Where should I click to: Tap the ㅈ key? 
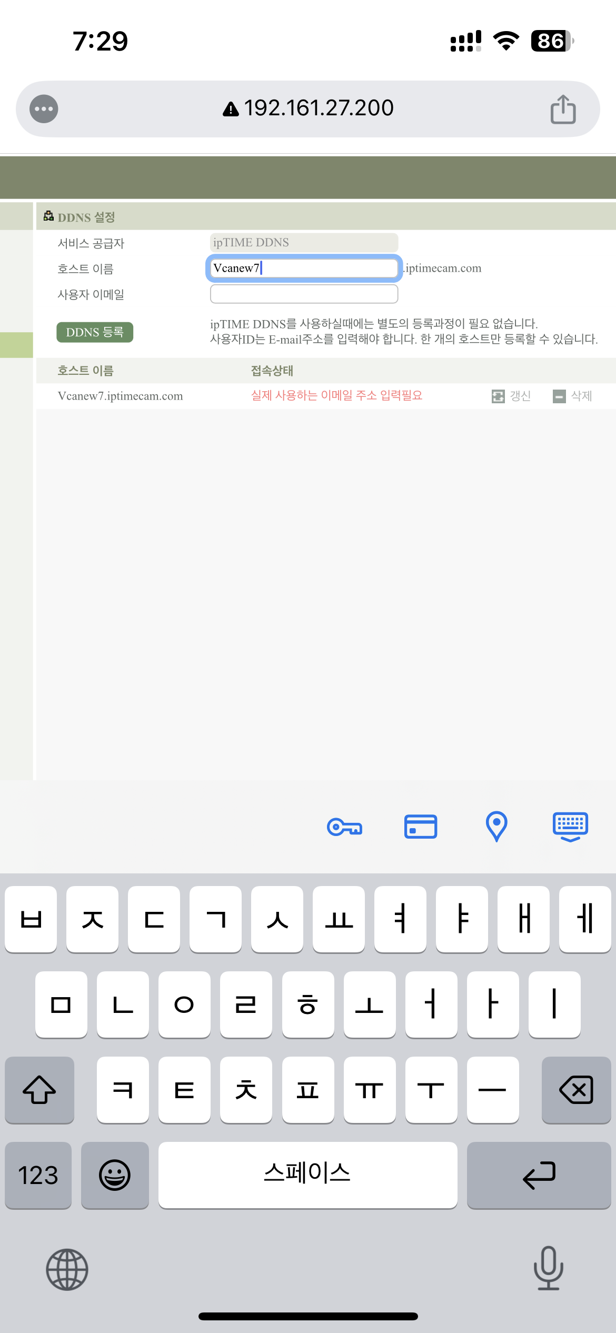92,919
